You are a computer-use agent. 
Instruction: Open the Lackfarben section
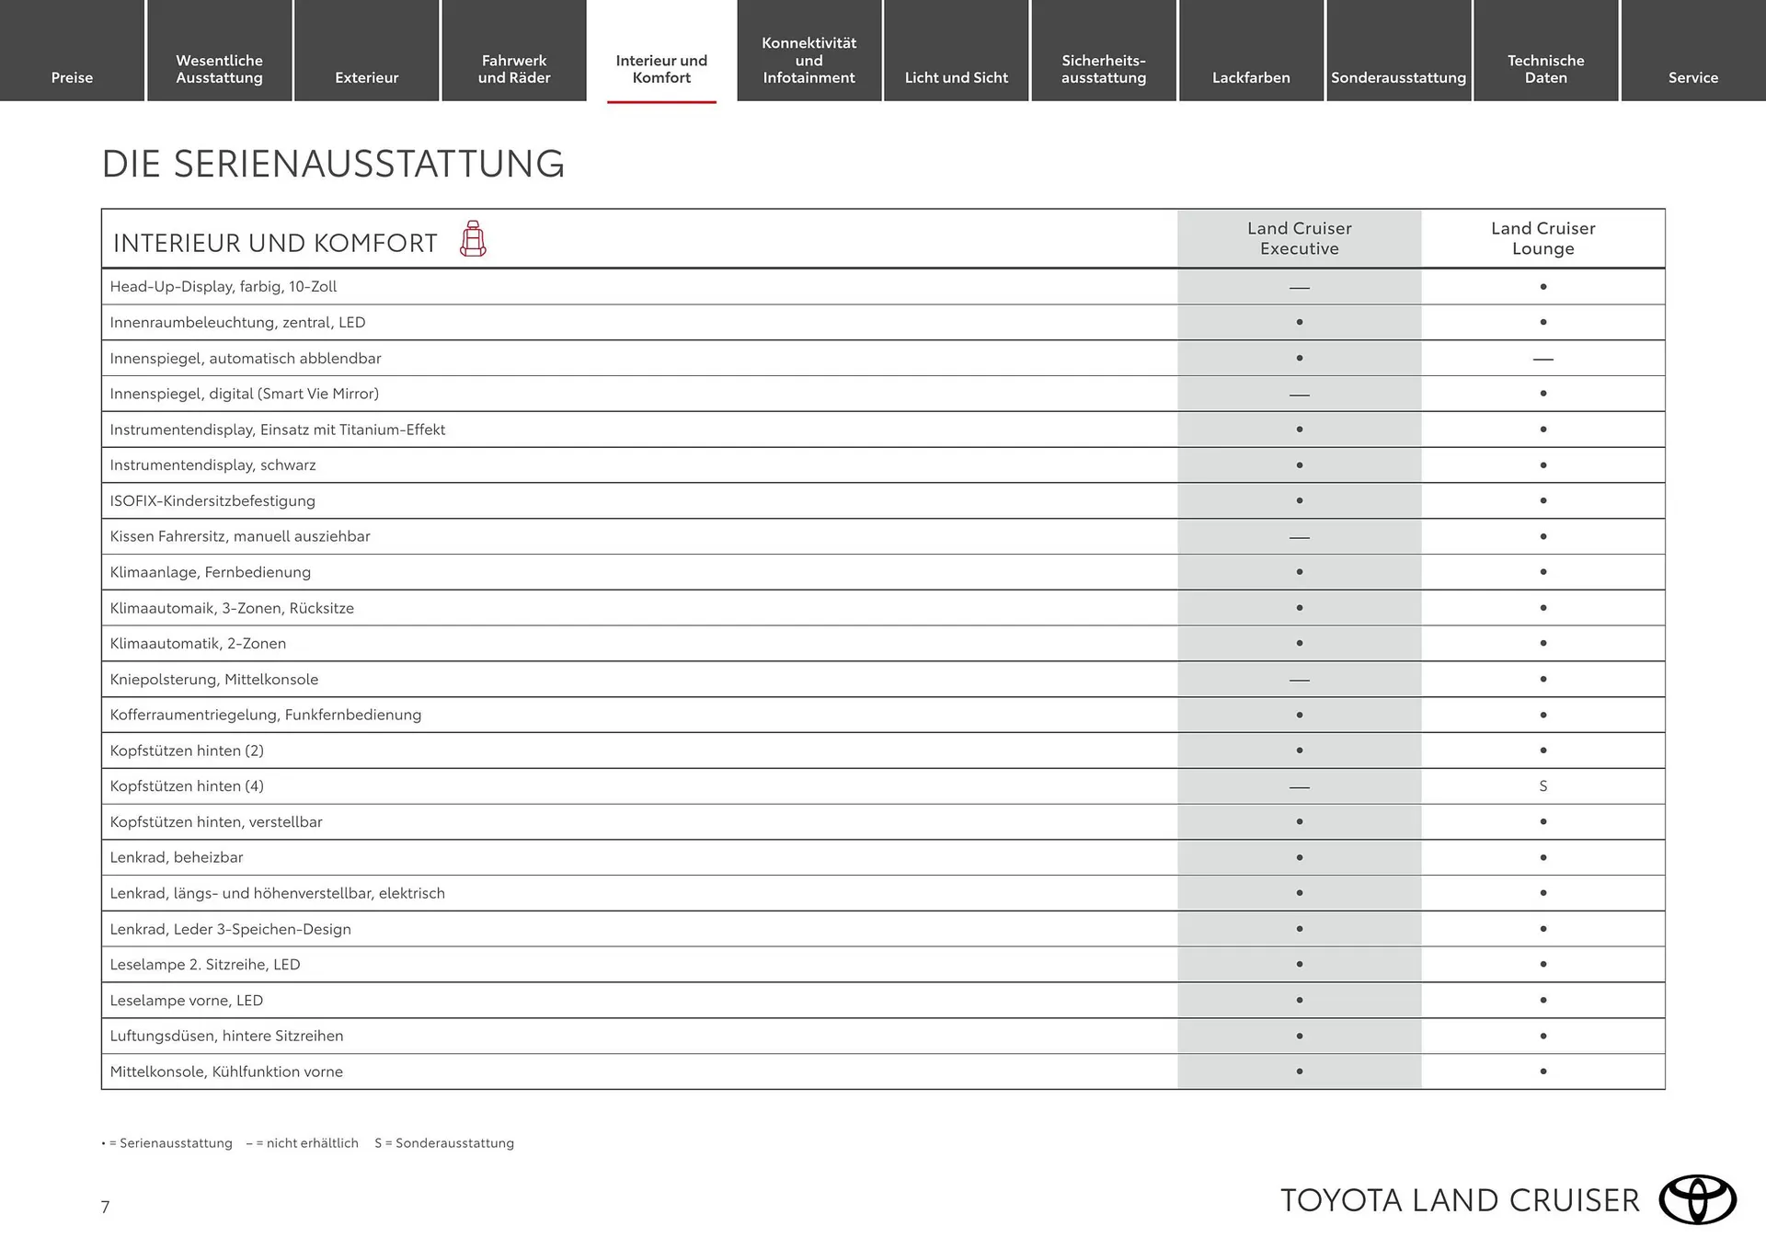(1251, 77)
